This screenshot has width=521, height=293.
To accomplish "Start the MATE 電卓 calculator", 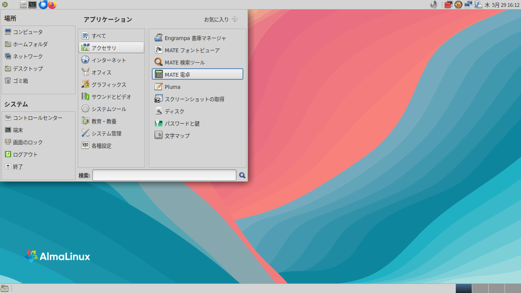I will click(x=198, y=74).
